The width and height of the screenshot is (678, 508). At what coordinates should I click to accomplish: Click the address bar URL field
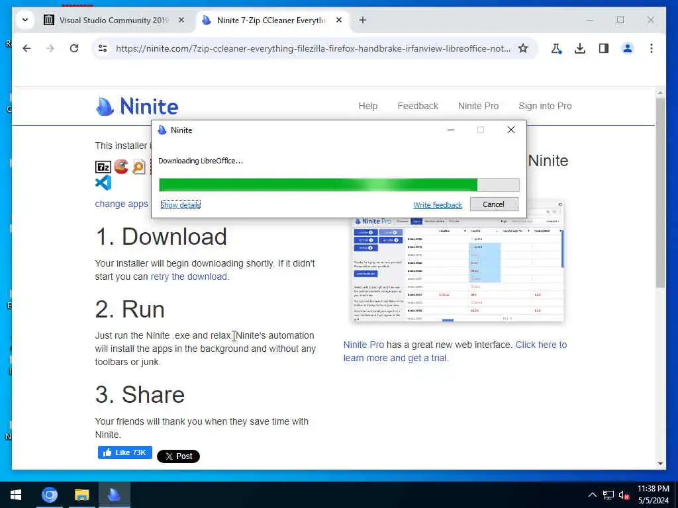(313, 48)
